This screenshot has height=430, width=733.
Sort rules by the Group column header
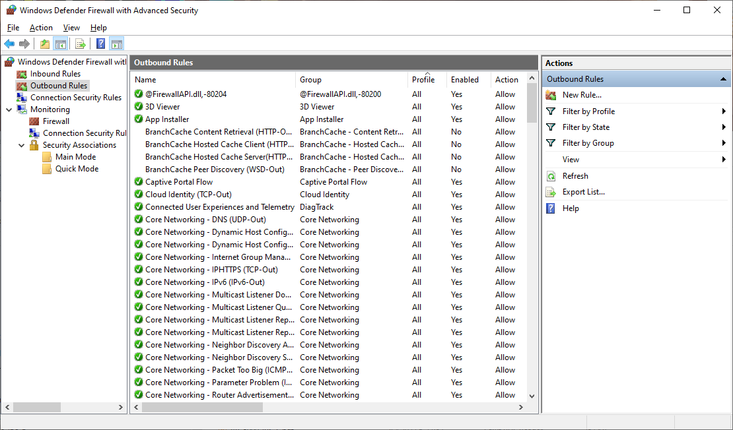click(x=351, y=80)
